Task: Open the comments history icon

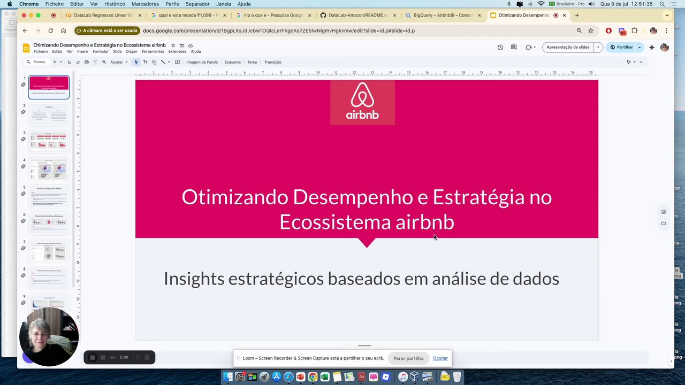Action: click(x=514, y=47)
